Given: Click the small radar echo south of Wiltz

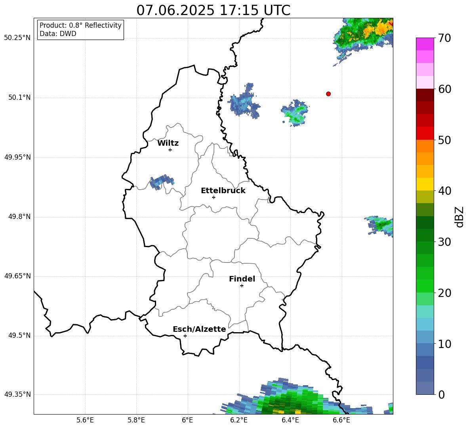Looking at the screenshot, I should tap(162, 182).
